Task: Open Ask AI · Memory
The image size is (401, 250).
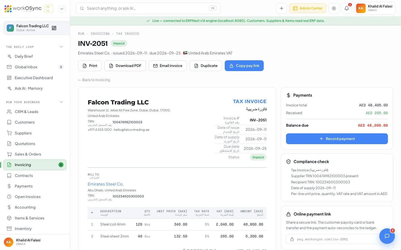Action: click(35, 88)
